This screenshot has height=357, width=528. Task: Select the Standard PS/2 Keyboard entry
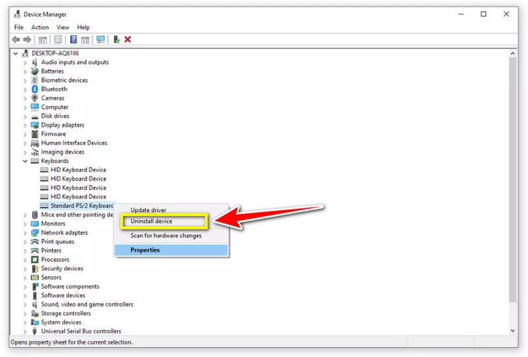tap(77, 206)
